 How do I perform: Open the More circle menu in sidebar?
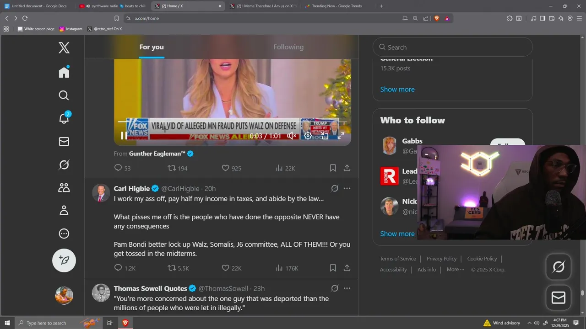tap(64, 233)
